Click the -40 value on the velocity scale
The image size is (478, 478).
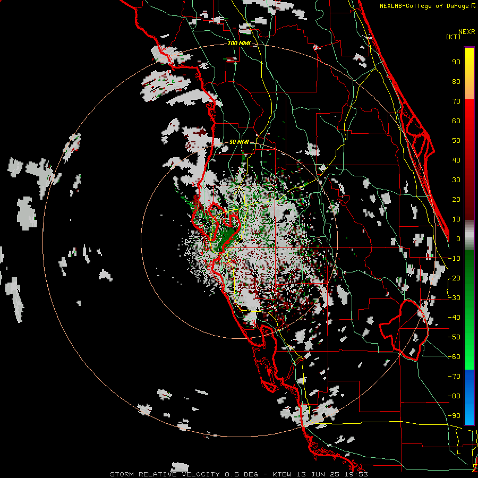click(454, 318)
